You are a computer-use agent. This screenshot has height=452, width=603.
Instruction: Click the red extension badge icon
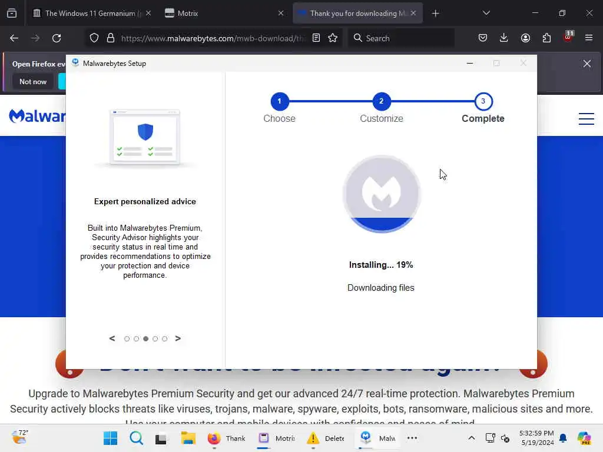(x=568, y=37)
